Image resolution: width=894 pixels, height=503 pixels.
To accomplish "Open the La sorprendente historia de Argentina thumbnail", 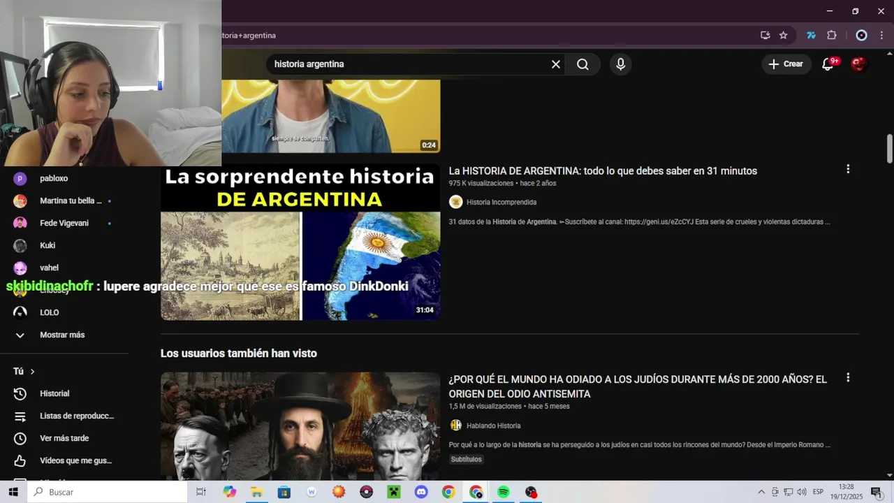I will coord(300,242).
